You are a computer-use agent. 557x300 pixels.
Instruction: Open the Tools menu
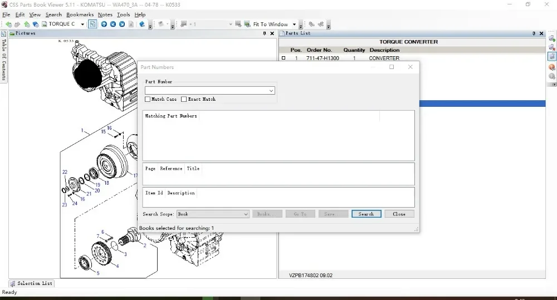[123, 14]
